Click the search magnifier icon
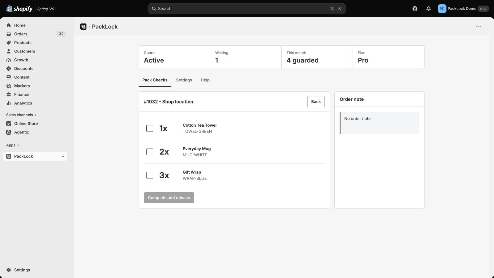The height and width of the screenshot is (278, 494). (x=154, y=9)
